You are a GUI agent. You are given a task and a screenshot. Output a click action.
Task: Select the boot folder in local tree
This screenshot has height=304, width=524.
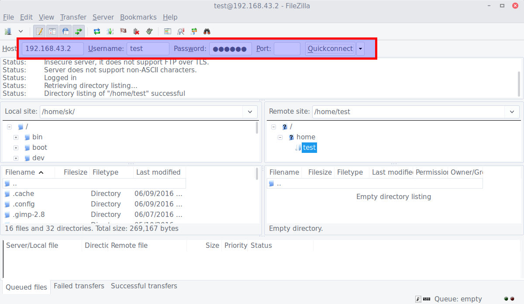tap(40, 148)
